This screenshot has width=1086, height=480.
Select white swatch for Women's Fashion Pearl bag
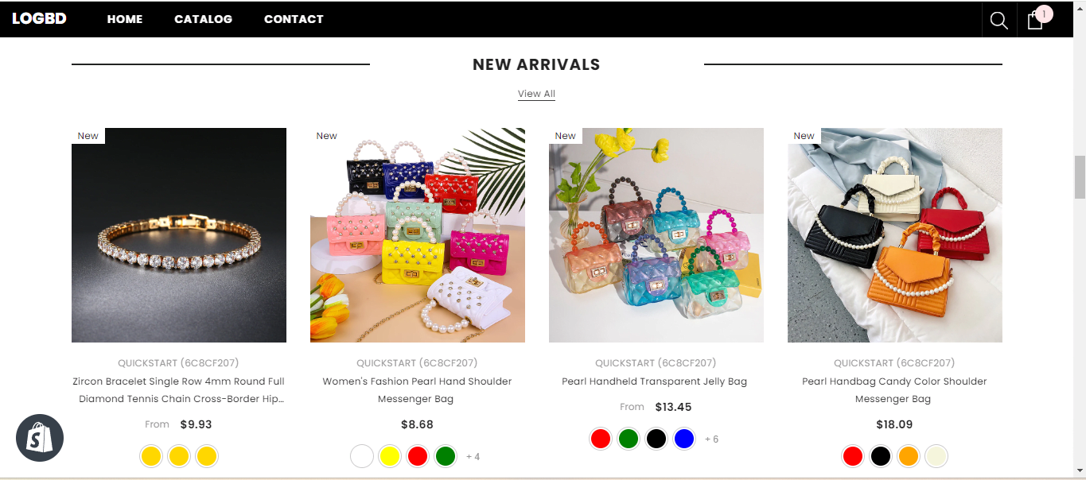362,456
